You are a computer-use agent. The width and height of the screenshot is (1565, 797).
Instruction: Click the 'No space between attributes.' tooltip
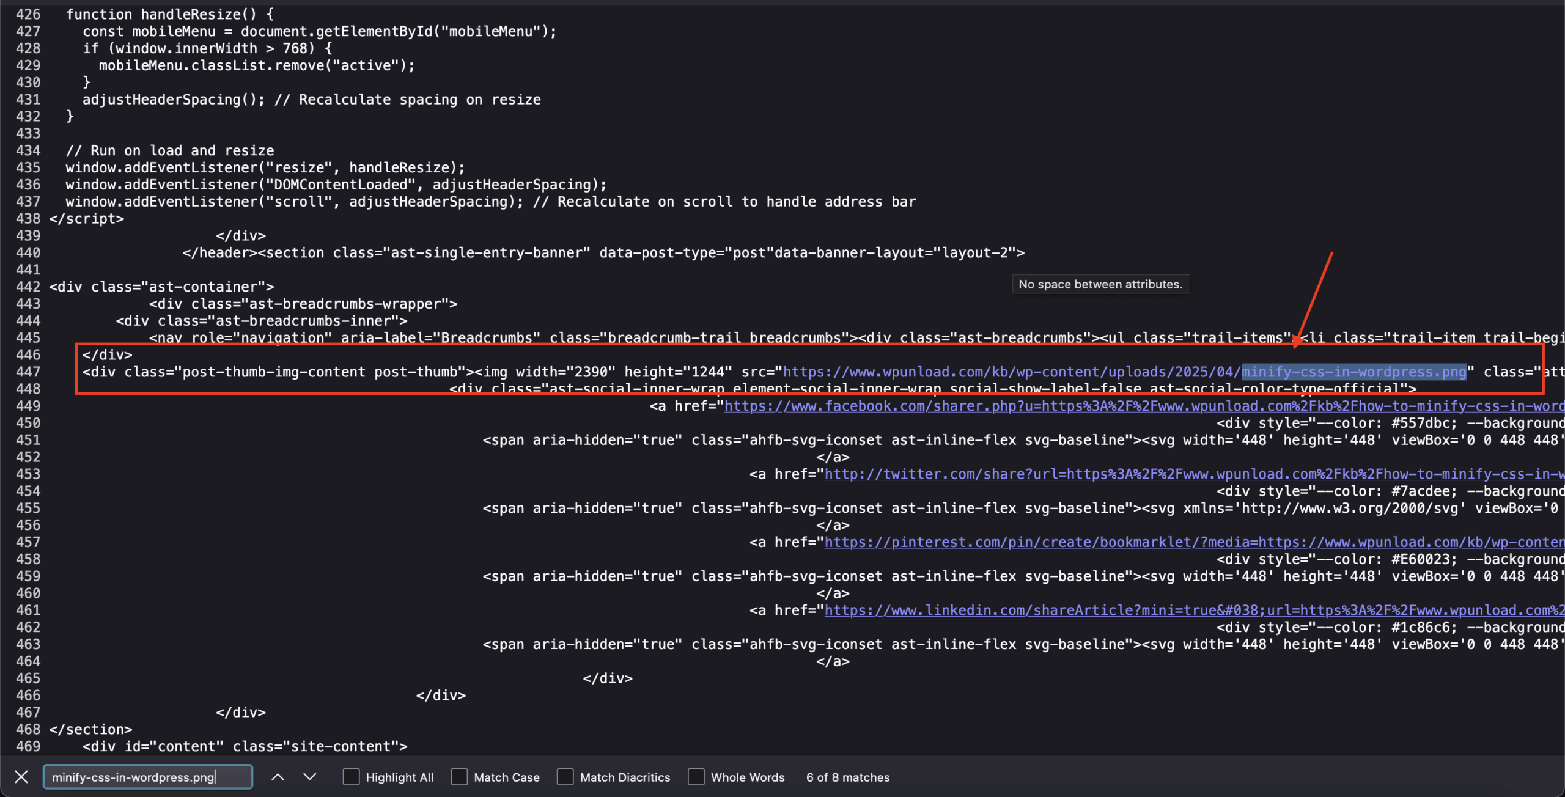point(1100,284)
